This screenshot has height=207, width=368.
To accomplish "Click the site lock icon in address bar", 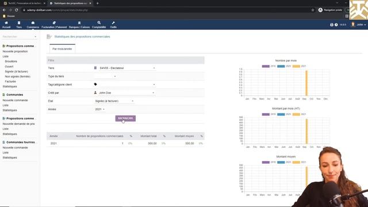I will click(x=24, y=10).
